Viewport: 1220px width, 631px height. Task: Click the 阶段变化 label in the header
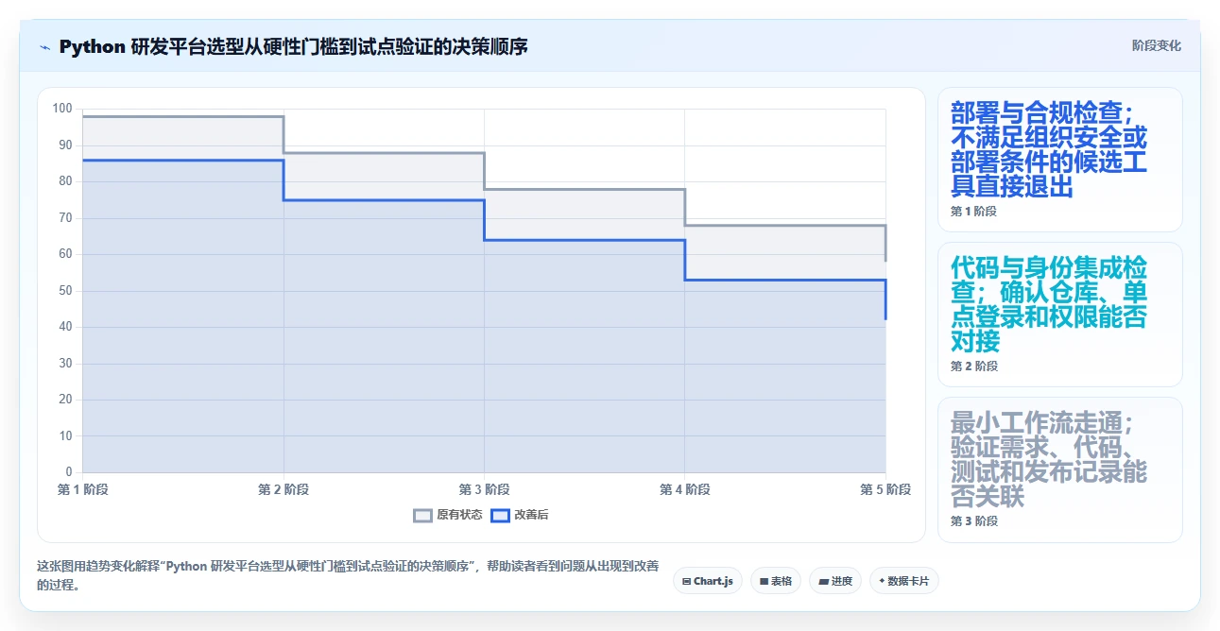tap(1156, 46)
